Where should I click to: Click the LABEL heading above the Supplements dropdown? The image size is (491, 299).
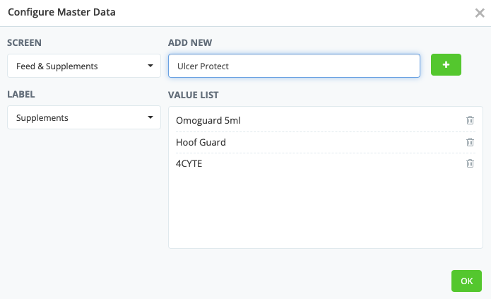pos(21,93)
